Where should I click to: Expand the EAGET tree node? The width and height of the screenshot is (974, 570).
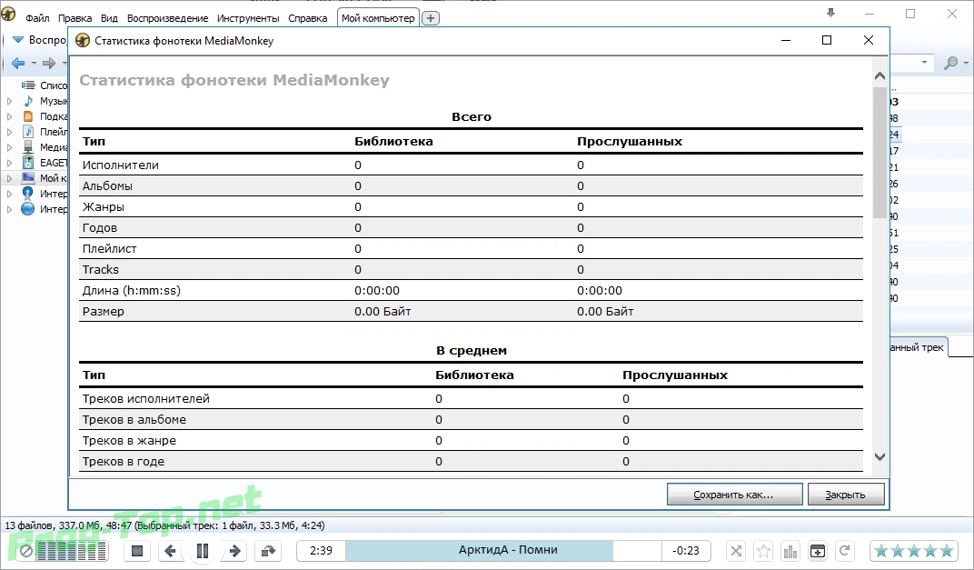(x=9, y=163)
